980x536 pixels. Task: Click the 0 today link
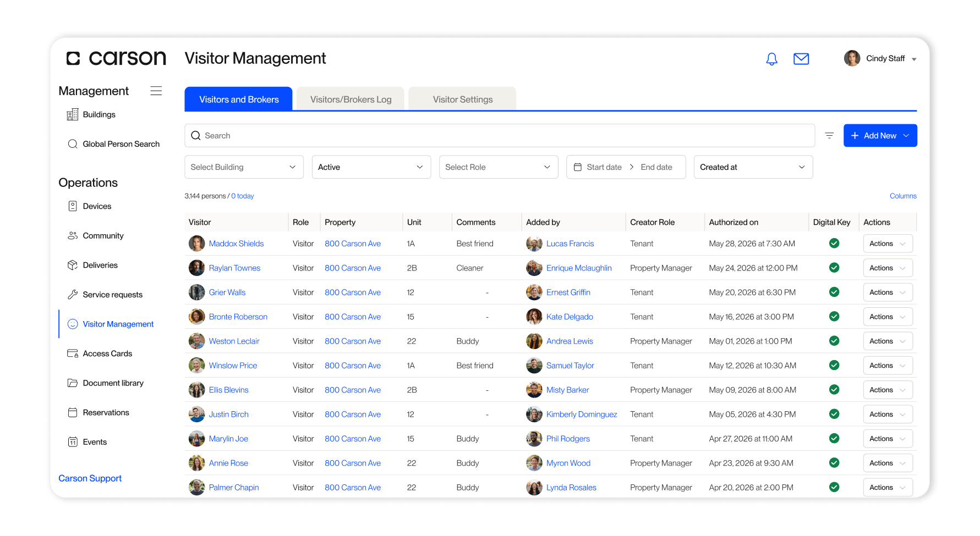point(243,196)
